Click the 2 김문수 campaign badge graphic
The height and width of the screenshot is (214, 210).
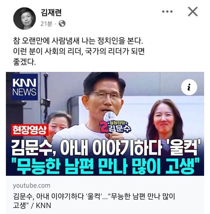point(115,127)
